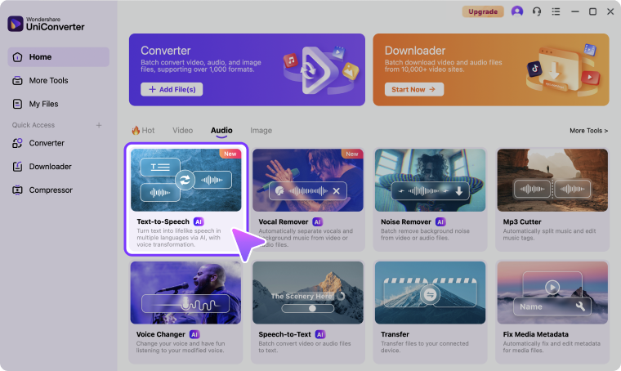Open the Fix Media Metadata thumbnail

552,293
